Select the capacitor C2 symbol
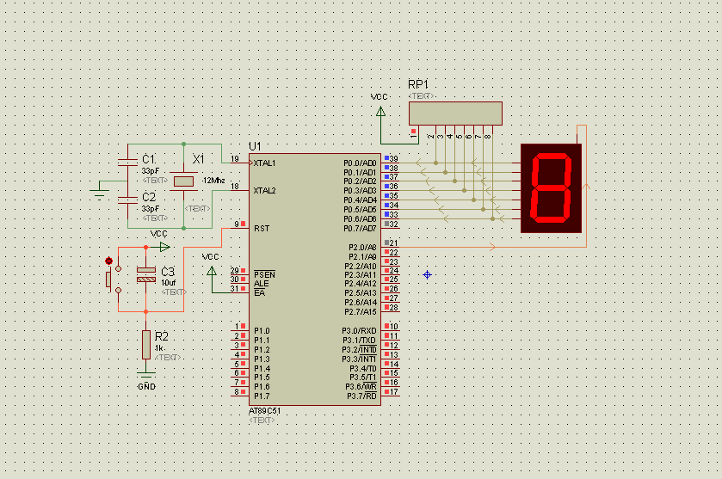722x479 pixels. click(127, 200)
